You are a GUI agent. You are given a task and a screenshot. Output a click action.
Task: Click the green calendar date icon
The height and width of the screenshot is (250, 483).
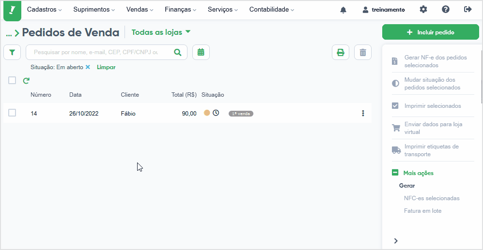(x=201, y=52)
